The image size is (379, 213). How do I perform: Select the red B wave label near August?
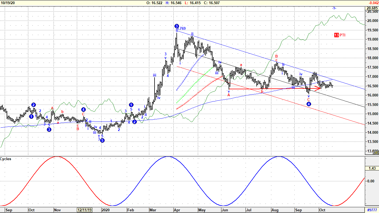(x=276, y=56)
